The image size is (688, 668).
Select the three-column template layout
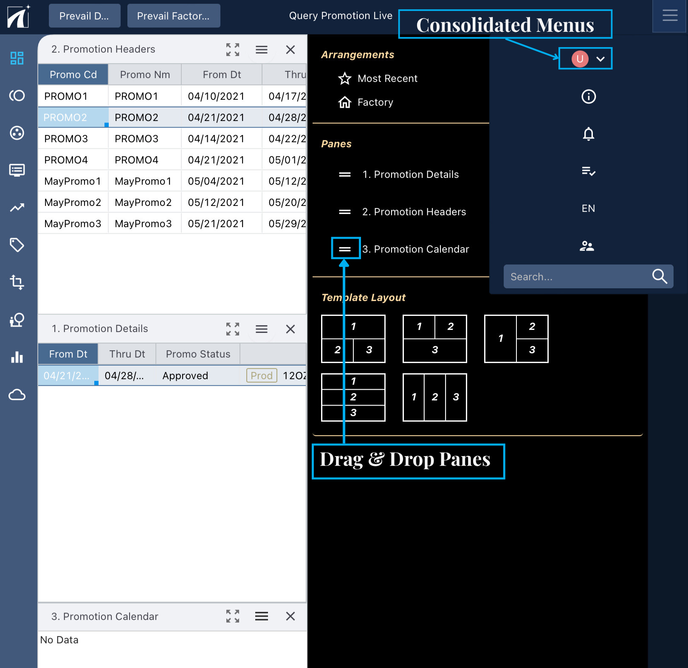click(434, 397)
